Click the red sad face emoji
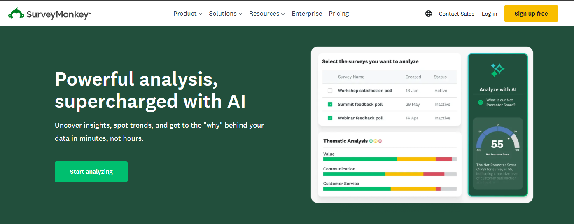This screenshot has height=224, width=574. click(x=380, y=141)
